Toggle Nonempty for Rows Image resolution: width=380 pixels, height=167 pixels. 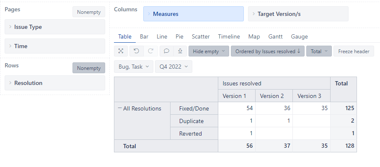(89, 68)
